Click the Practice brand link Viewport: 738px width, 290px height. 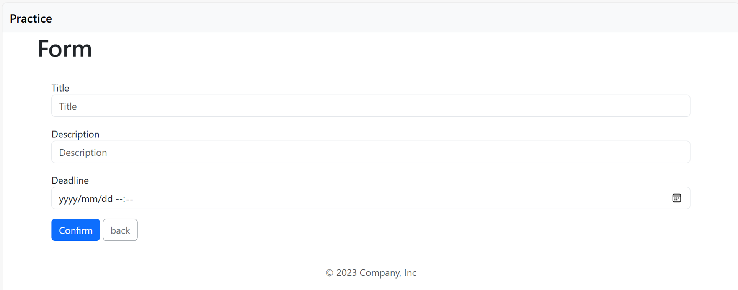point(31,18)
